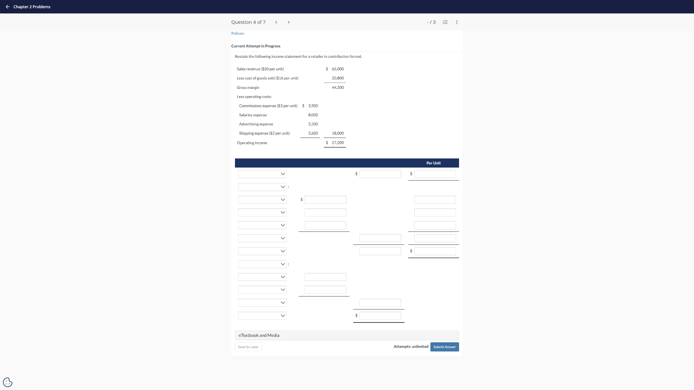The image size is (694, 390).
Task: Open the eleventh row dropdown
Action: tap(262, 303)
